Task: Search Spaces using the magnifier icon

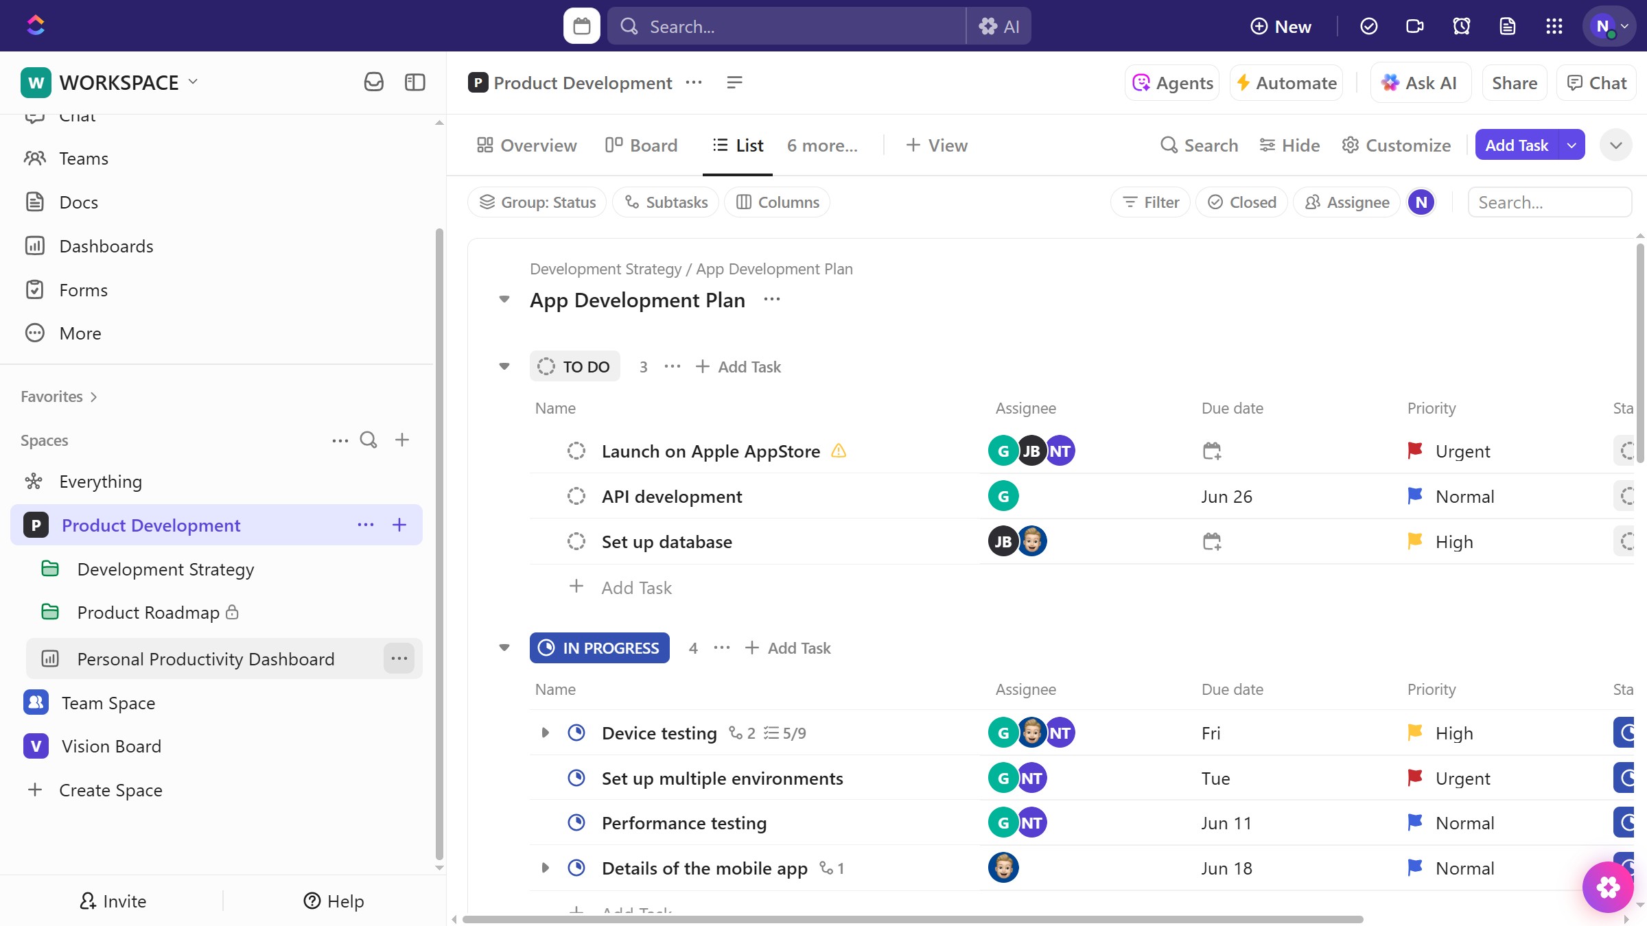Action: pyautogui.click(x=369, y=440)
